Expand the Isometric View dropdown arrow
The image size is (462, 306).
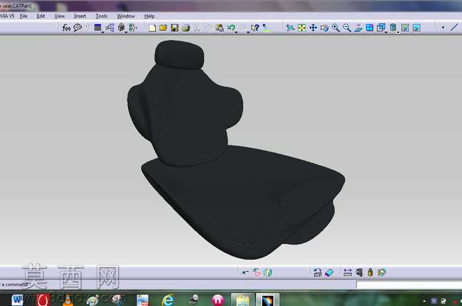(x=386, y=32)
